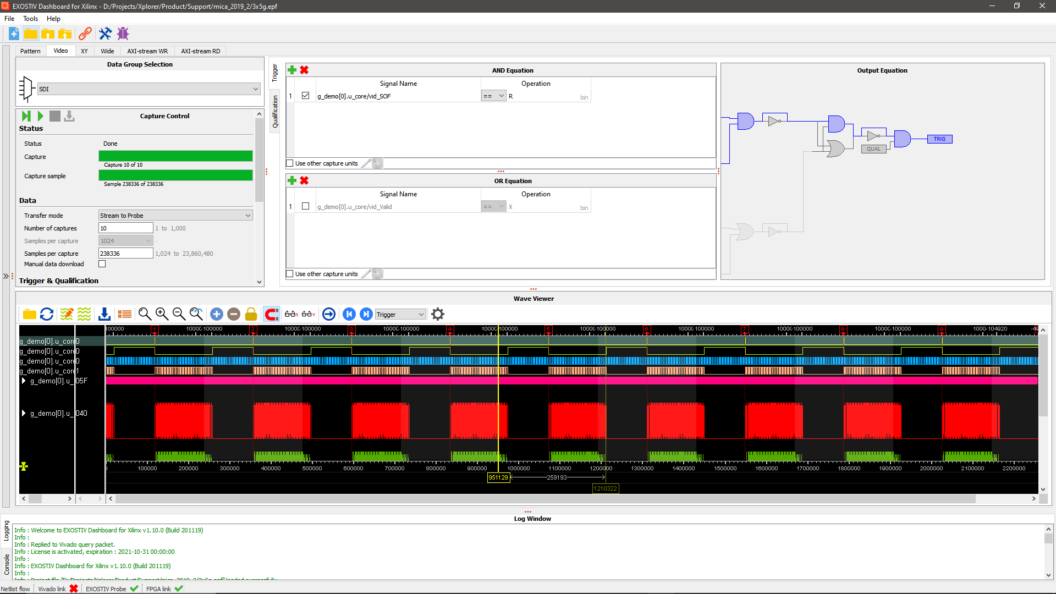Edit the Samples per capture 238336 field
Image resolution: width=1056 pixels, height=594 pixels.
[125, 254]
